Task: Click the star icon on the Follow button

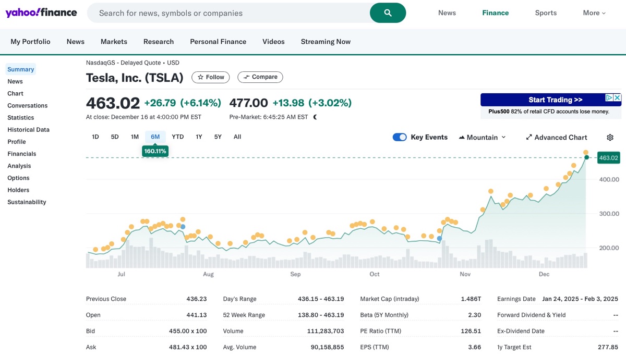Action: (x=202, y=77)
